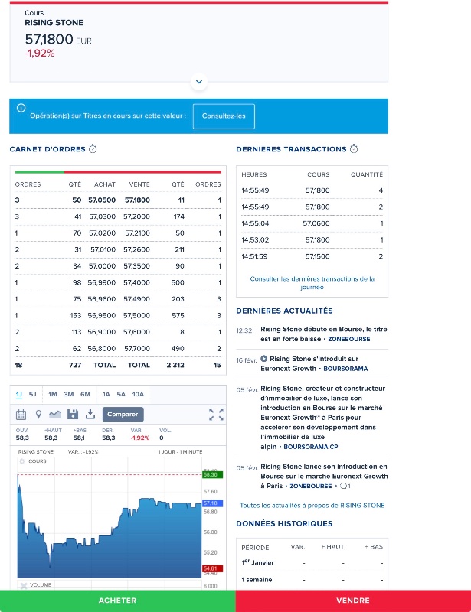This screenshot has width=471, height=612.
Task: Save chart with the floppy disk icon
Action: click(x=73, y=414)
